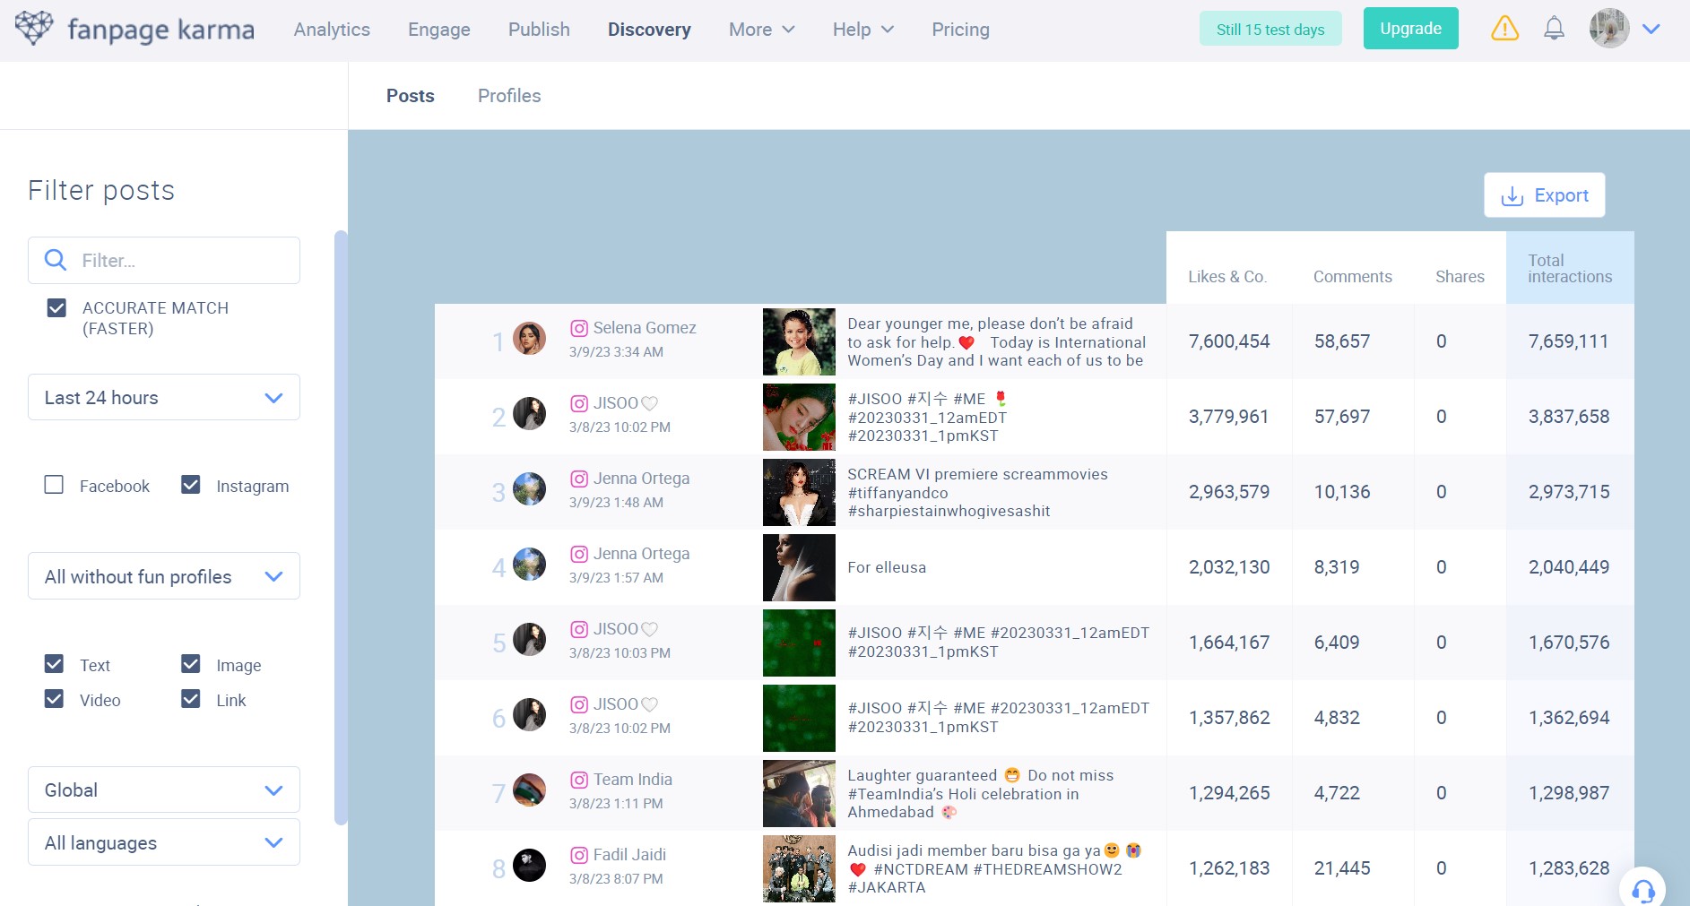Click Instagram icon in row 2 JISOO
Viewport: 1690px width, 906px height.
pyautogui.click(x=579, y=403)
